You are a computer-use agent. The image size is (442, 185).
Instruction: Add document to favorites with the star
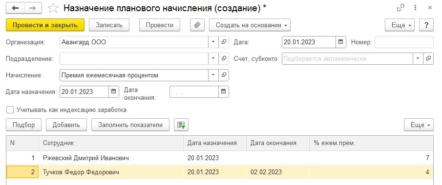[53, 8]
